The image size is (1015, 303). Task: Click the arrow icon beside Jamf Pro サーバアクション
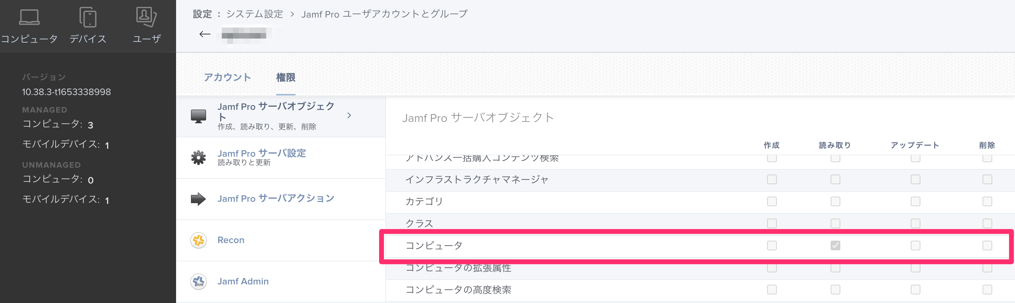[x=199, y=199]
